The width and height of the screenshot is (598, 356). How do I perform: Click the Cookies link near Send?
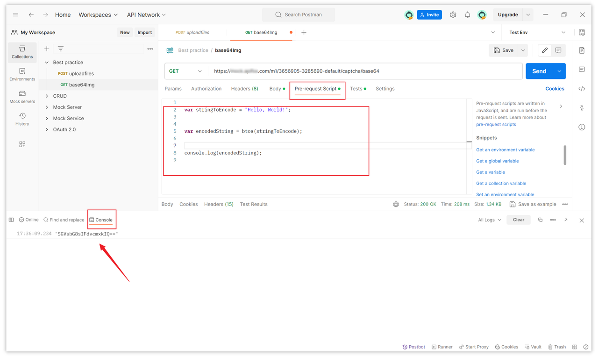tap(555, 88)
